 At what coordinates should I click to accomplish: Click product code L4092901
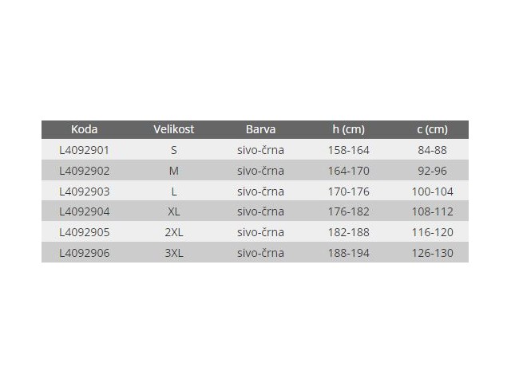pyautogui.click(x=85, y=149)
